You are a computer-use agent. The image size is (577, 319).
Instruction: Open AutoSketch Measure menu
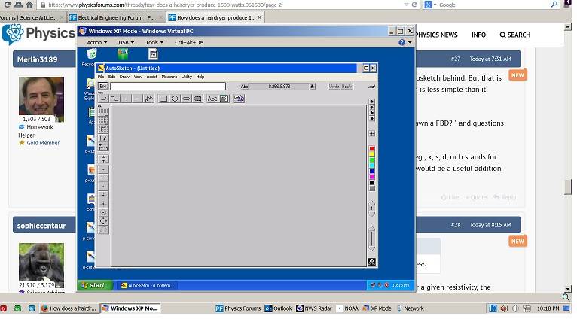(x=169, y=77)
